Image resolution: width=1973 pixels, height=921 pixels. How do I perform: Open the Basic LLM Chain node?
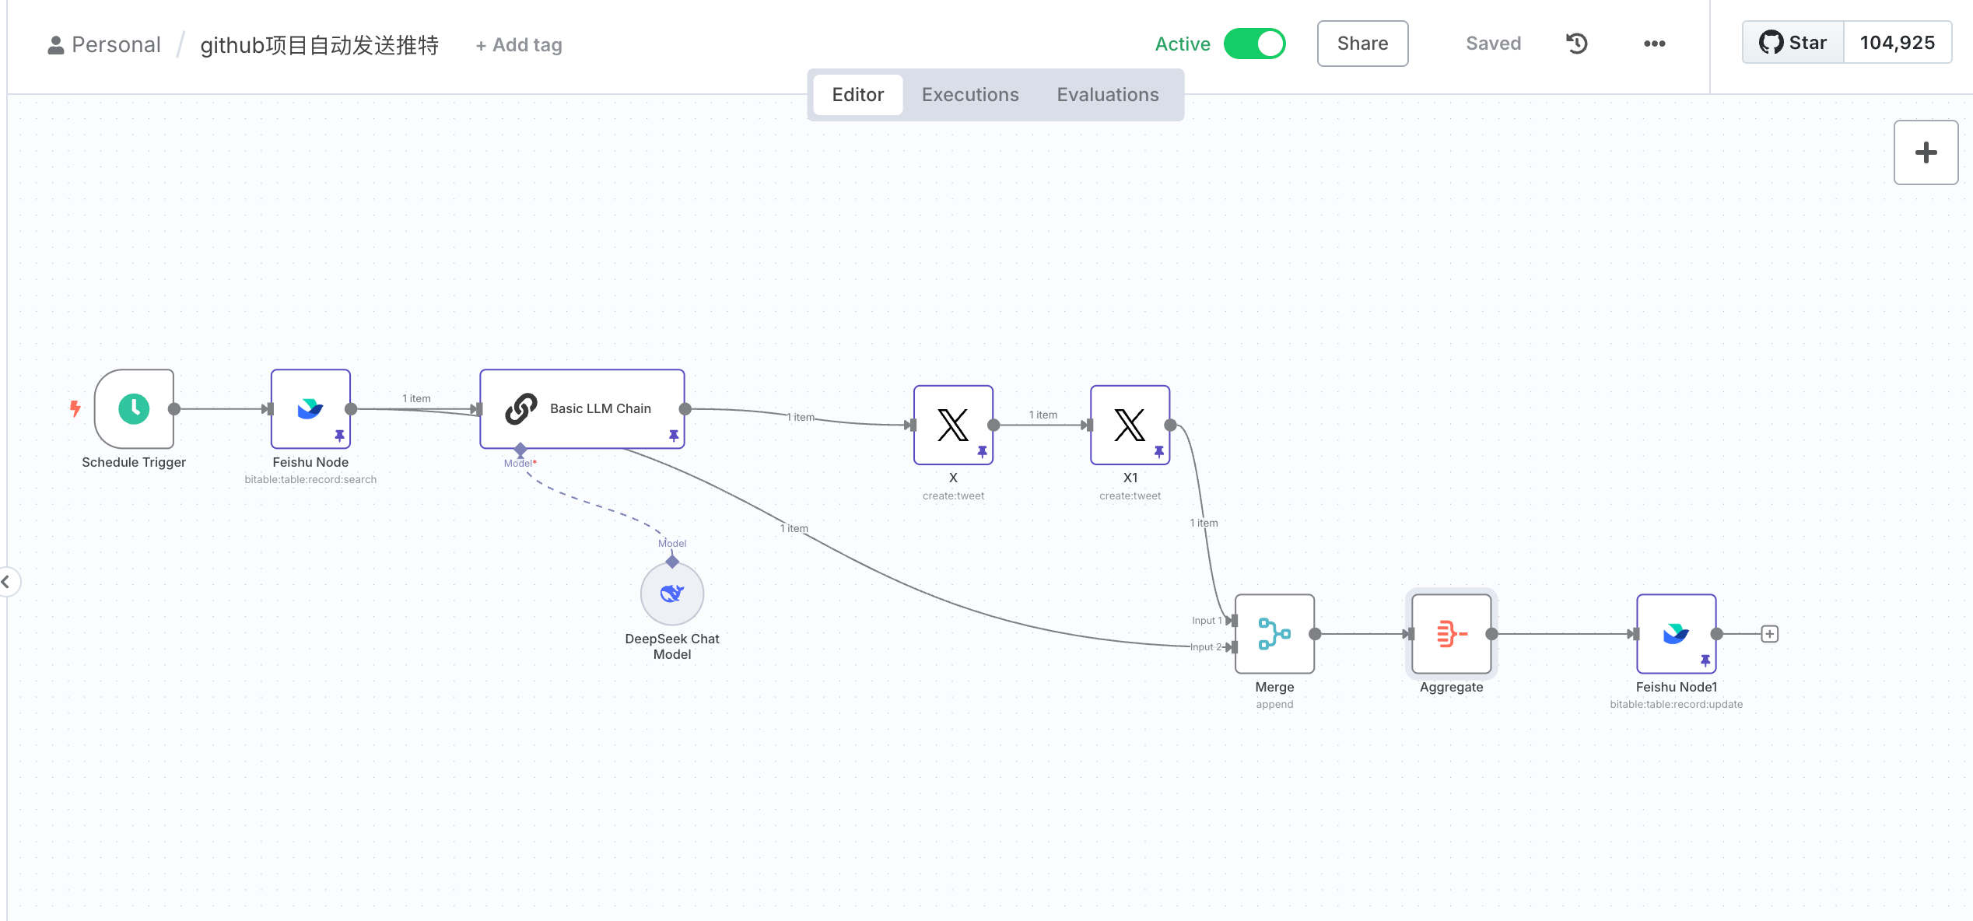(x=582, y=408)
